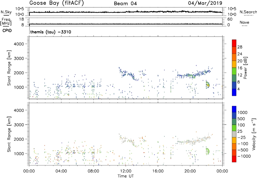257x178 pixels.
Task: Click the date '04/Mar/2019'
Action: [x=205, y=3]
